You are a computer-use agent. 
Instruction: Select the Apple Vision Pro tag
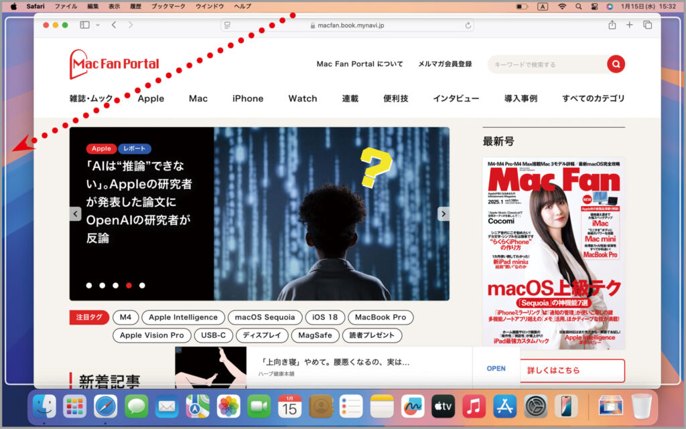(152, 335)
